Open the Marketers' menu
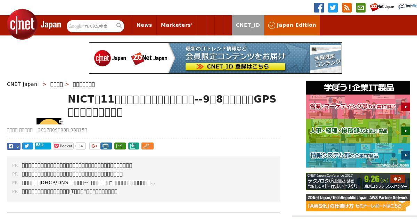417x219 pixels. [x=177, y=25]
